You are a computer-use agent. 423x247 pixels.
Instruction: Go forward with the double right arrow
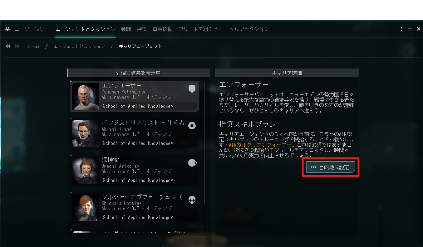tap(17, 46)
